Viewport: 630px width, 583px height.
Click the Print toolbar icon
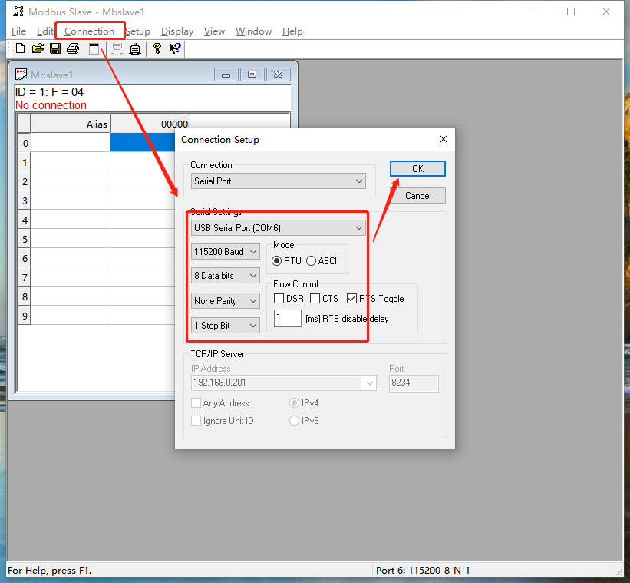pos(73,49)
